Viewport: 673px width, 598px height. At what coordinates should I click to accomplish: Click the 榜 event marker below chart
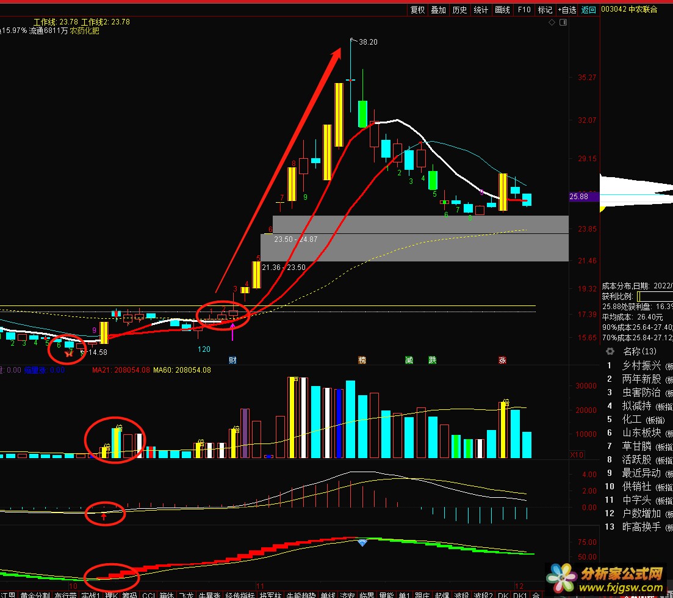click(x=362, y=360)
